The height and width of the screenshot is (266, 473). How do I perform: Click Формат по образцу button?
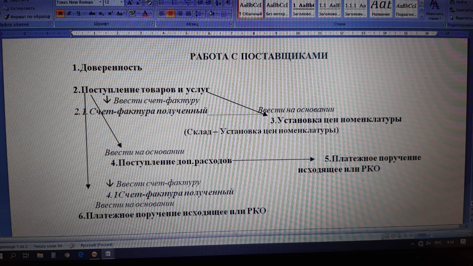pyautogui.click(x=27, y=17)
